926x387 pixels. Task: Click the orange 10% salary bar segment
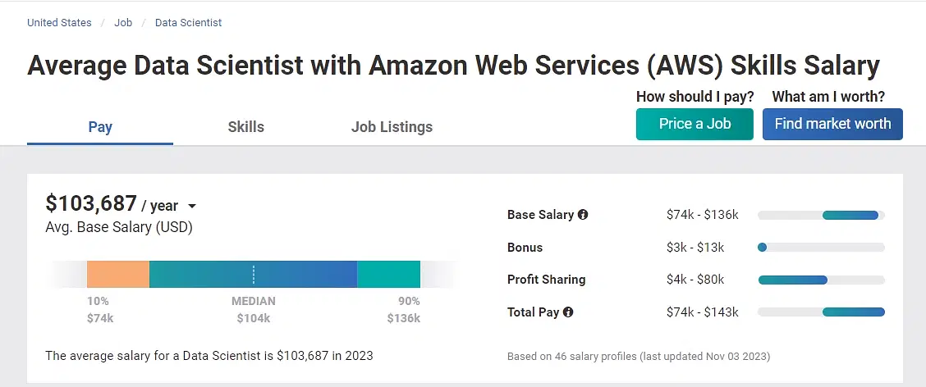click(118, 275)
